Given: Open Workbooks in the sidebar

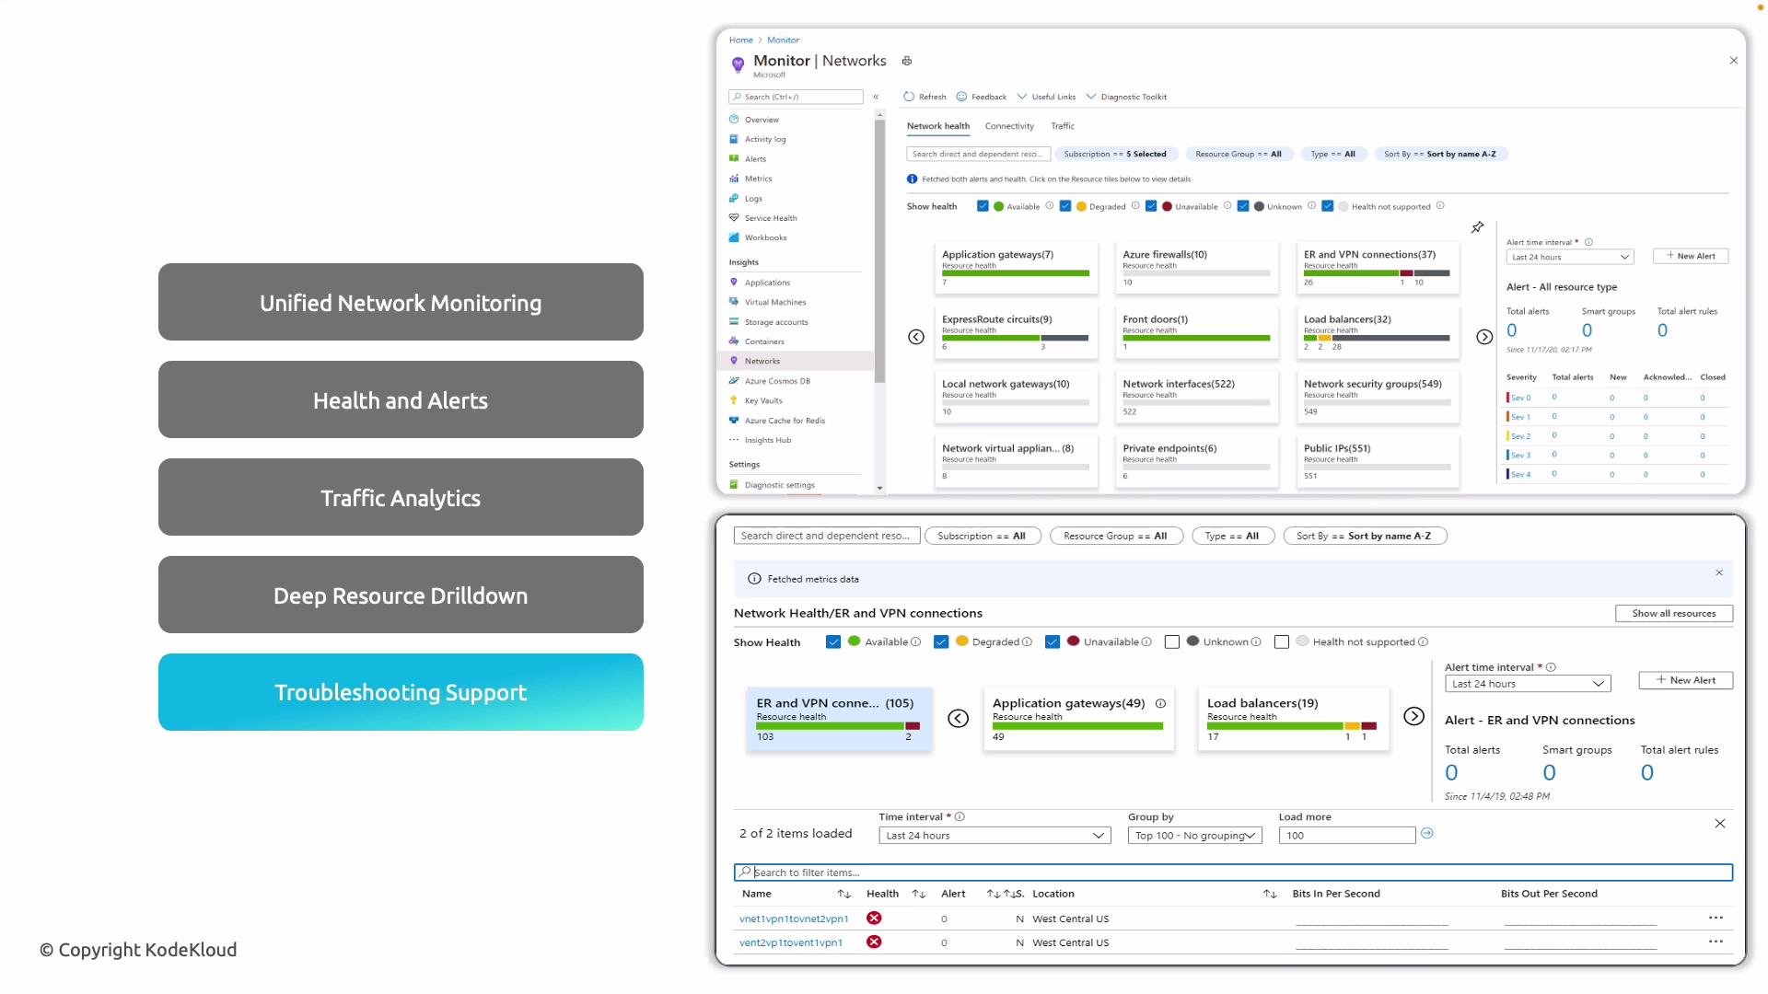Looking at the screenshot, I should [x=765, y=237].
